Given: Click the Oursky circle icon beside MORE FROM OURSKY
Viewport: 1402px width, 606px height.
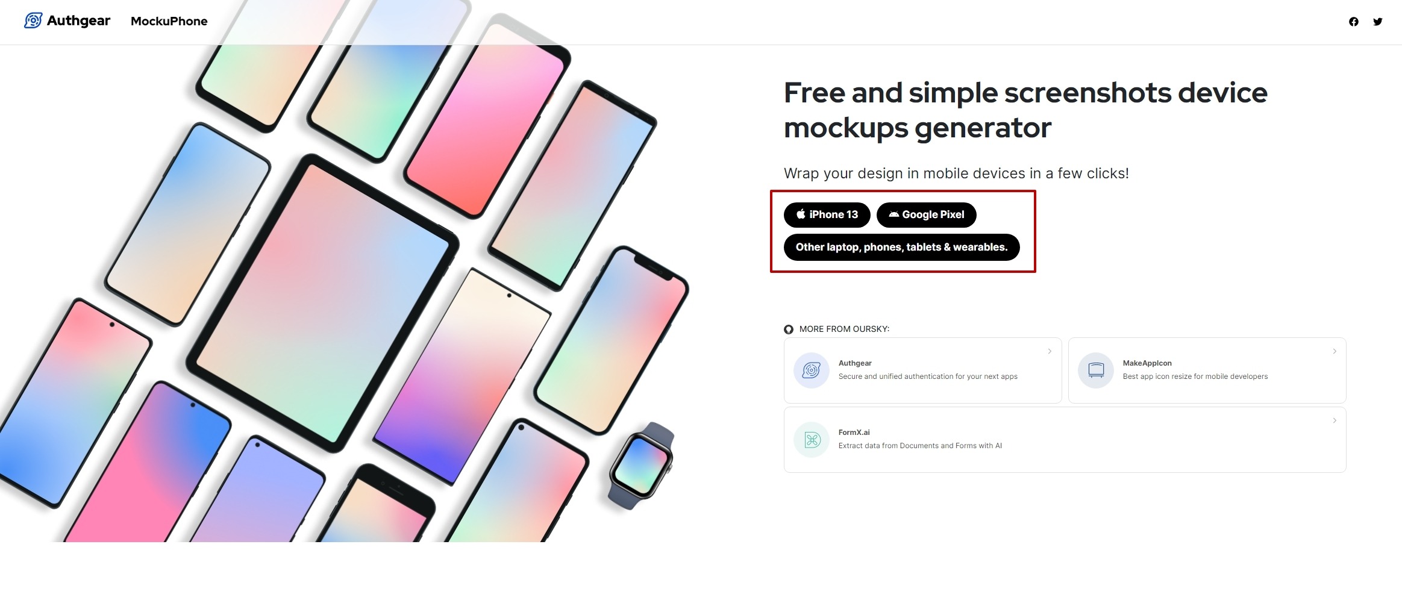Looking at the screenshot, I should point(789,330).
